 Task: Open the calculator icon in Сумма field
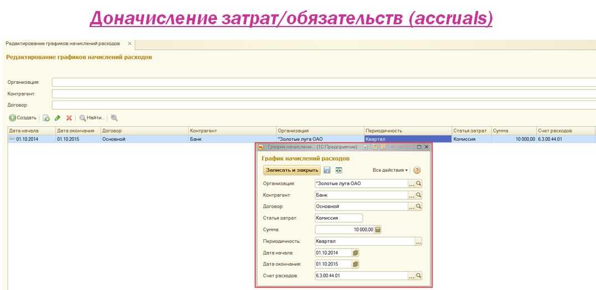click(x=378, y=230)
